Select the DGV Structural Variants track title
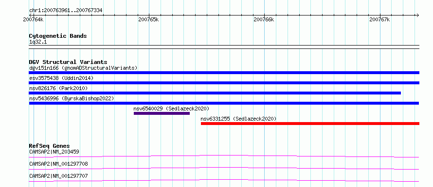 68,62
